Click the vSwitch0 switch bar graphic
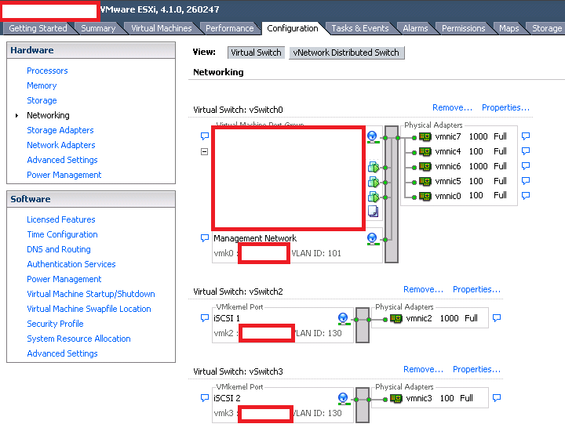The width and height of the screenshot is (565, 442). coord(392,194)
